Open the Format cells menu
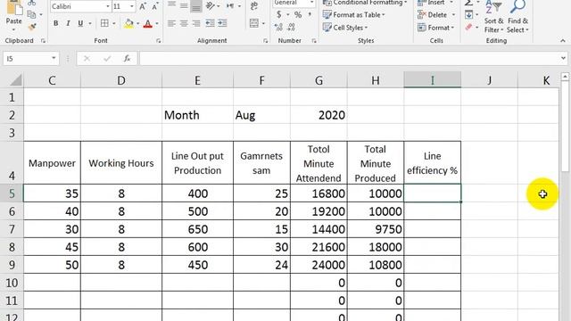 click(x=436, y=28)
